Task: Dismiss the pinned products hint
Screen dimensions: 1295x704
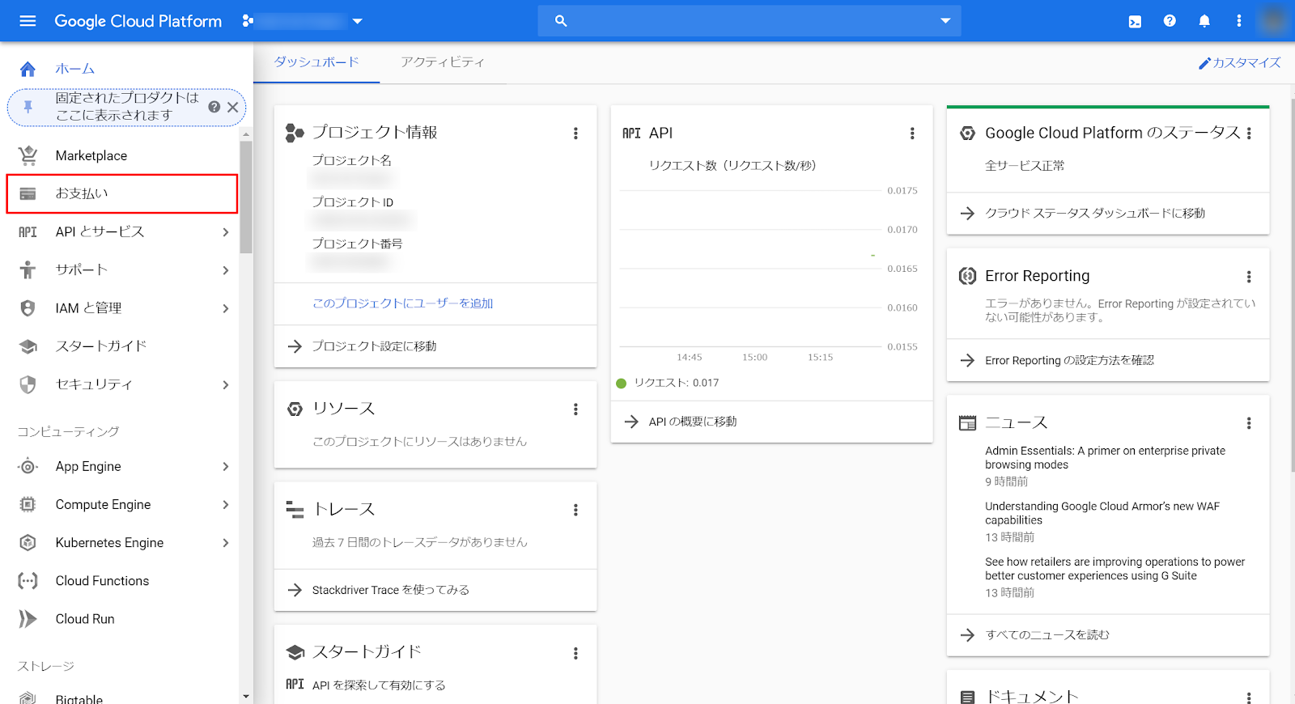Action: (x=233, y=107)
